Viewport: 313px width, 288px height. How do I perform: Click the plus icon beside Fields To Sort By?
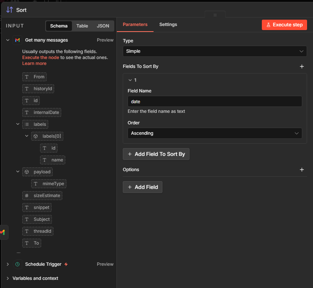(302, 66)
